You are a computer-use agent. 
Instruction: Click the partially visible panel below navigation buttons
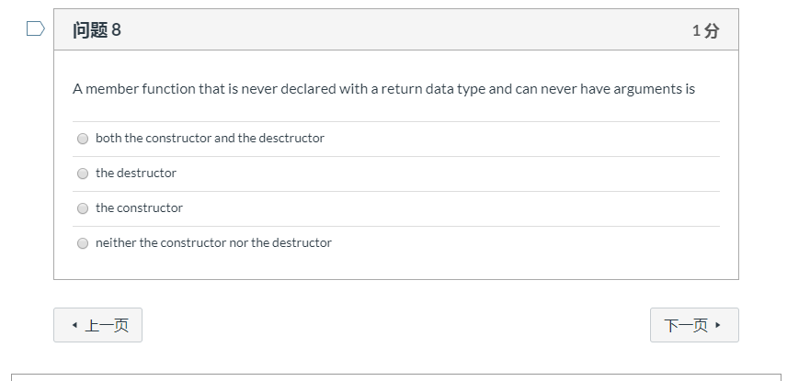point(395,376)
